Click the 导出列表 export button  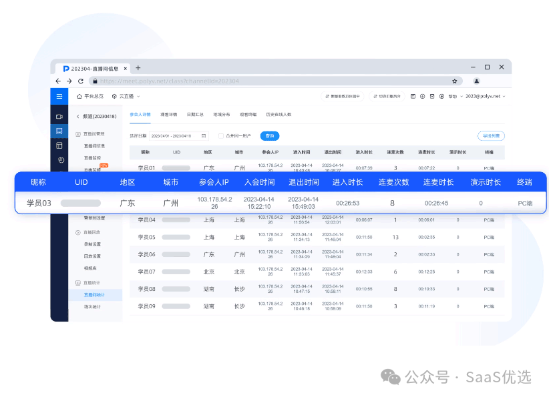(x=490, y=135)
